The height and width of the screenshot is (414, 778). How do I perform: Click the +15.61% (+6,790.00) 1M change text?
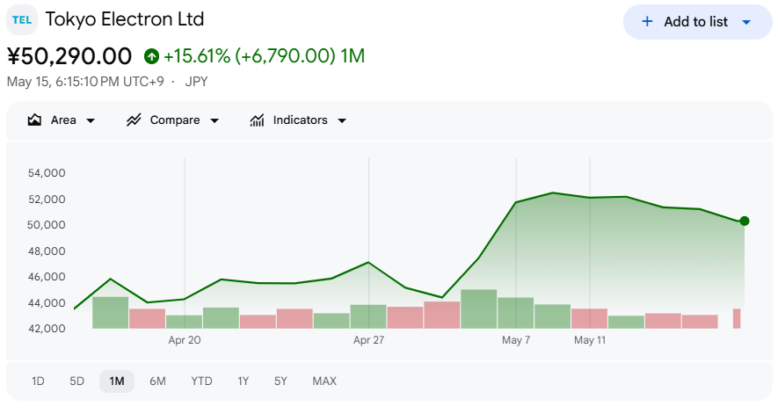265,56
